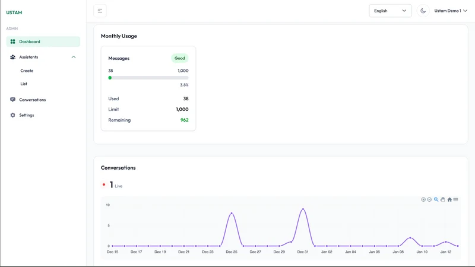Image resolution: width=475 pixels, height=267 pixels.
Task: Click the Dashboard grid icon
Action: [x=12, y=42]
